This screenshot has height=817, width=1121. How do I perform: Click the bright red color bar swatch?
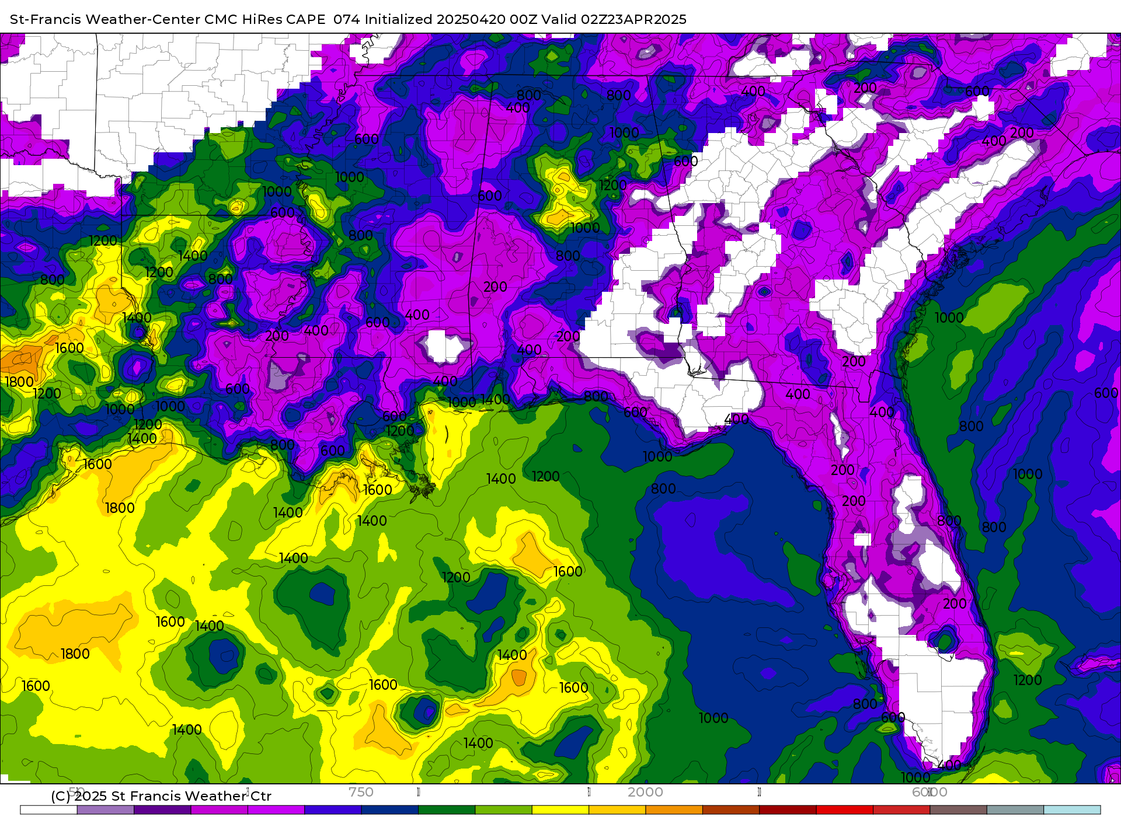(845, 810)
